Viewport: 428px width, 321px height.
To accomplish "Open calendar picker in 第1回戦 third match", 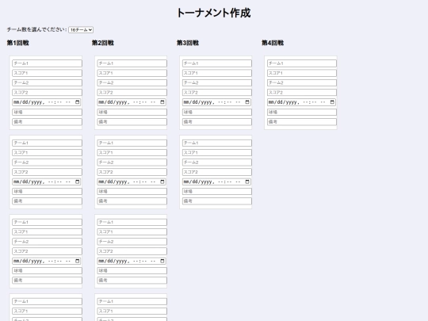I will pyautogui.click(x=77, y=261).
